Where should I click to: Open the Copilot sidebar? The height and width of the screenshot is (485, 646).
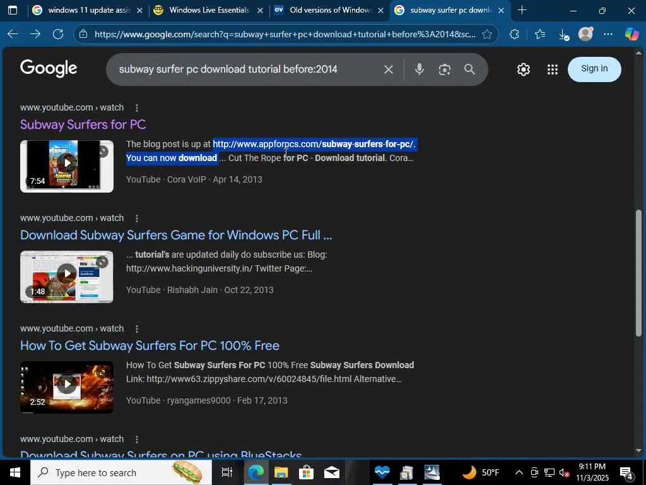tap(631, 34)
